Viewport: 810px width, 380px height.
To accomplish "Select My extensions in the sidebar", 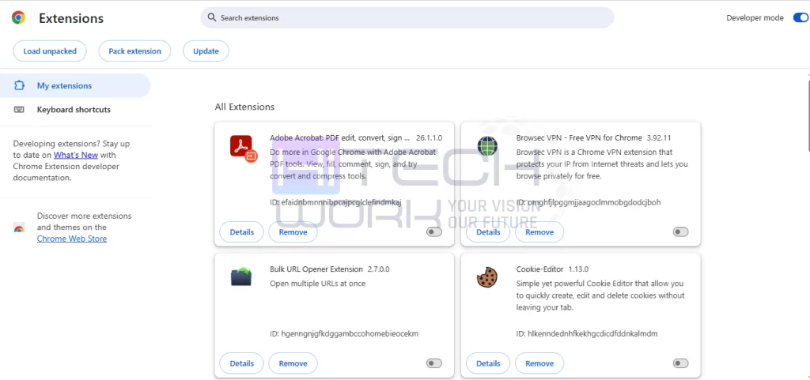I will [75, 85].
